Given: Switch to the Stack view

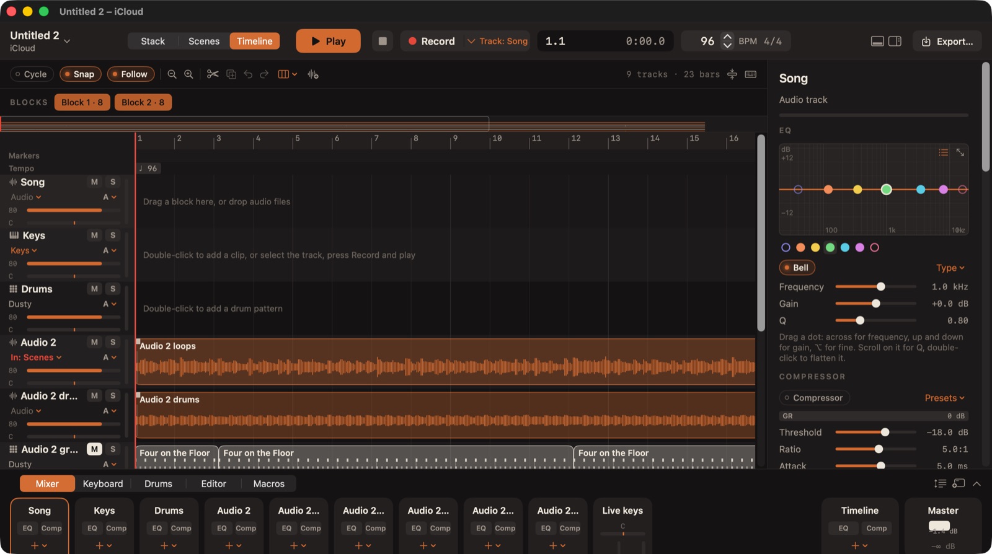Looking at the screenshot, I should [153, 41].
